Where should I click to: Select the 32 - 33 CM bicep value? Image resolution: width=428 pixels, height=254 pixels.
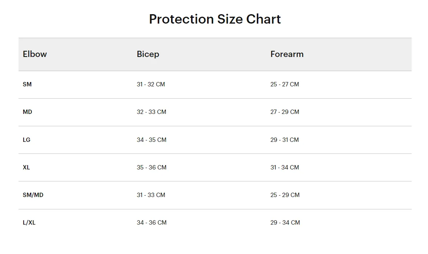coord(152,112)
